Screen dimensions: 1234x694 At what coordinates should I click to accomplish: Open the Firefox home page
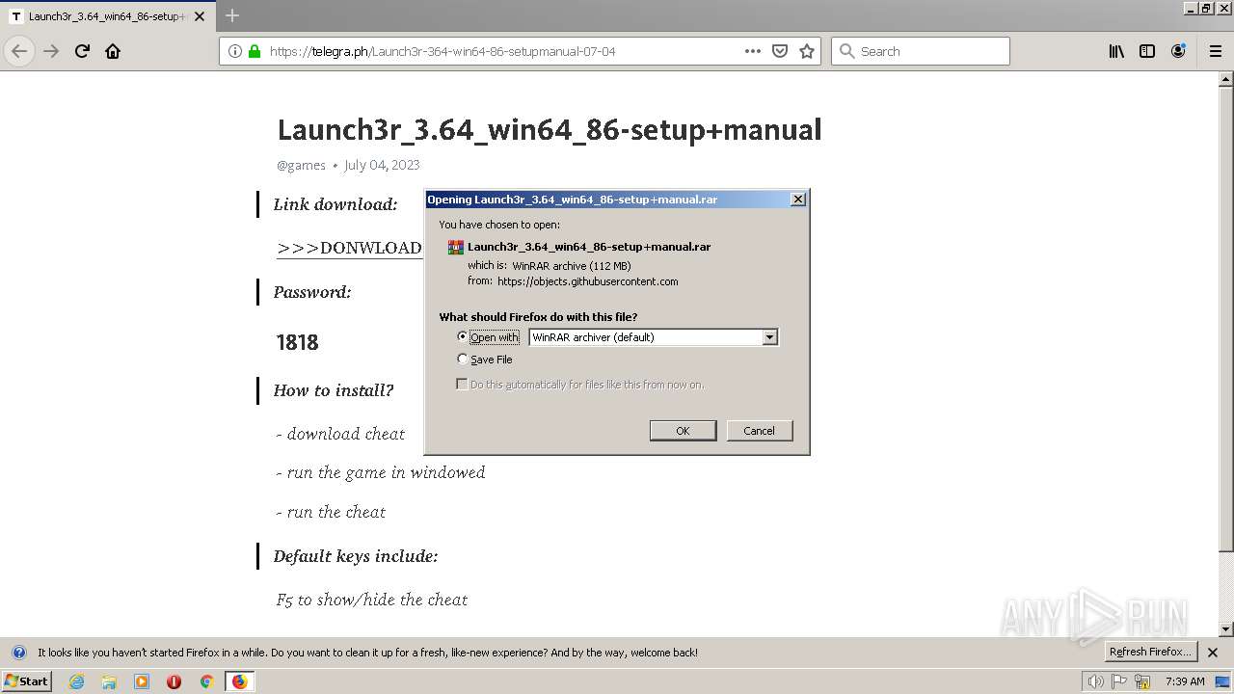(113, 51)
